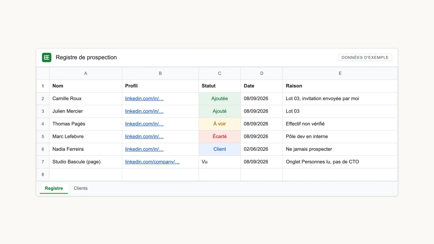Click the Statut header cell
The width and height of the screenshot is (434, 244).
coord(219,86)
